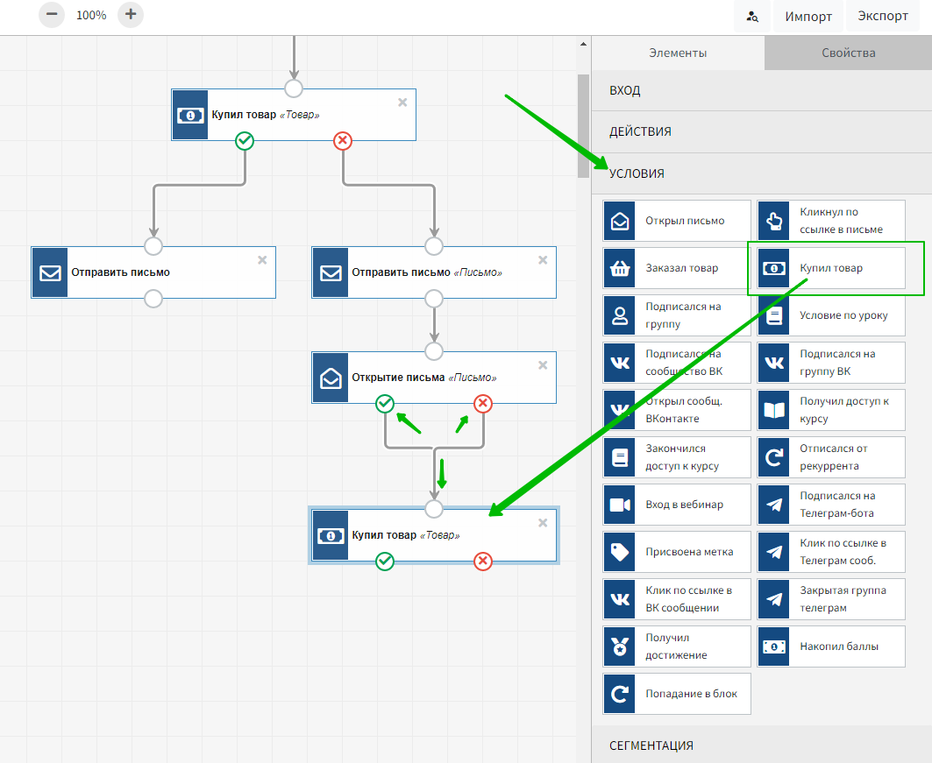Click the 'Экспорт' button
Image resolution: width=932 pixels, height=763 pixels.
[883, 17]
